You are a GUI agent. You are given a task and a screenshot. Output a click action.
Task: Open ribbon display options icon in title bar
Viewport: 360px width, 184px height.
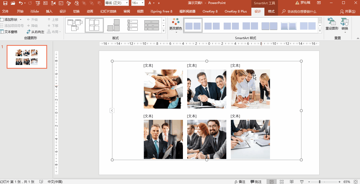point(319,3)
